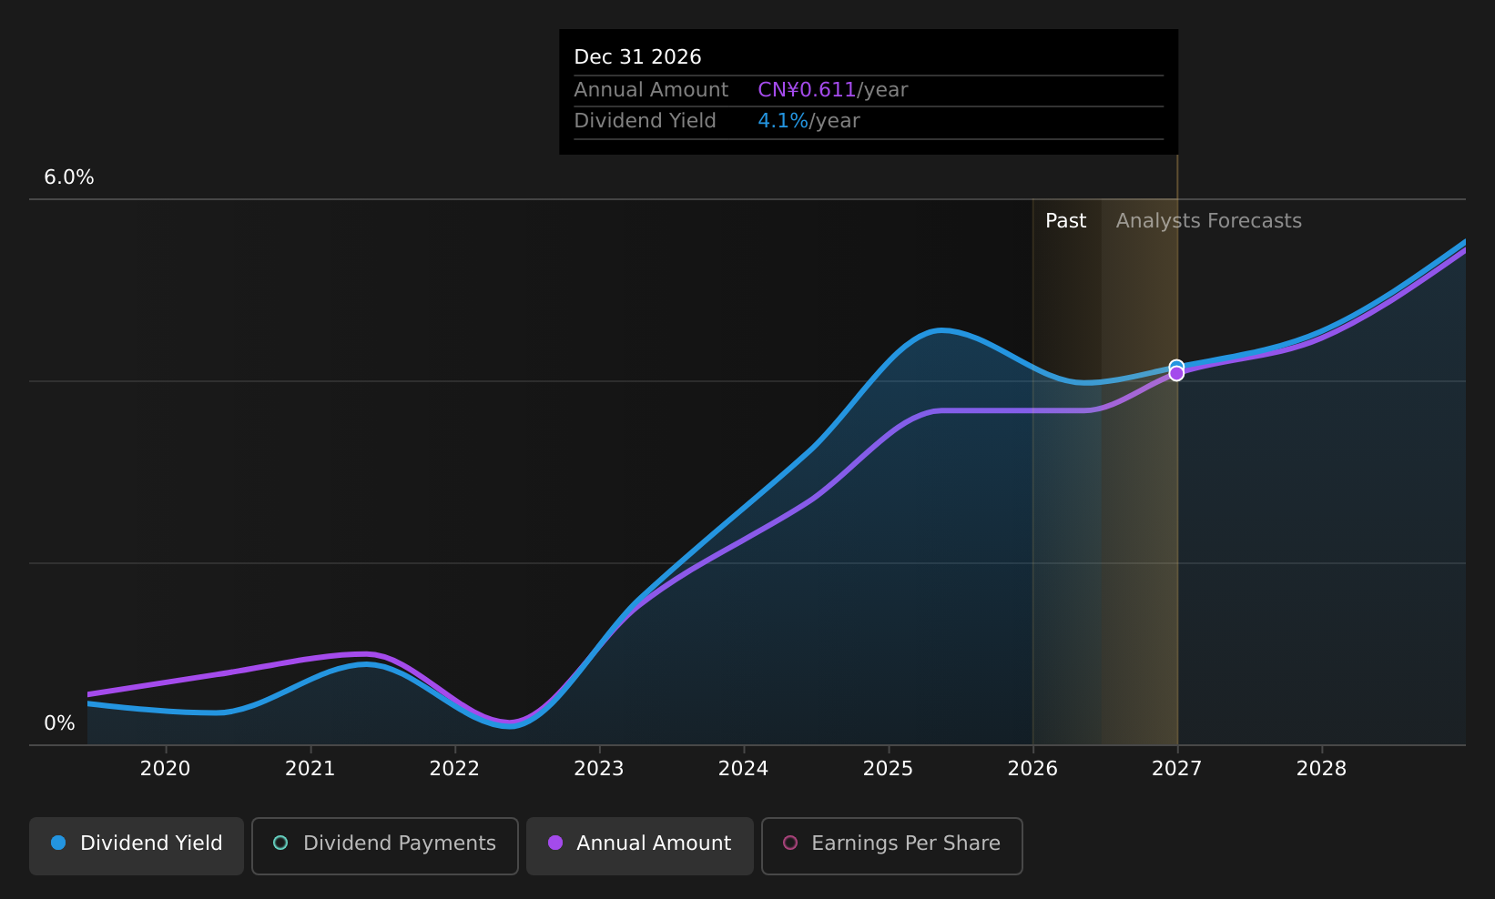Click the 6.0% y-axis label
This screenshot has height=899, width=1495.
pyautogui.click(x=69, y=177)
